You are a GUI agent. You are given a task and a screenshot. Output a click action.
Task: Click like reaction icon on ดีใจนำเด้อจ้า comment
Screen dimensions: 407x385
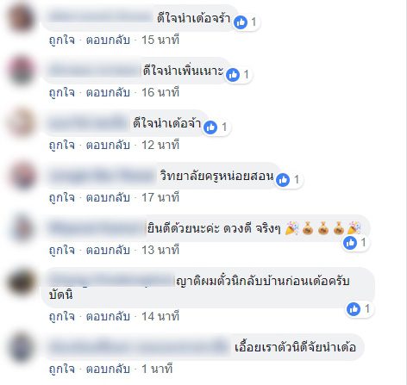210,127
